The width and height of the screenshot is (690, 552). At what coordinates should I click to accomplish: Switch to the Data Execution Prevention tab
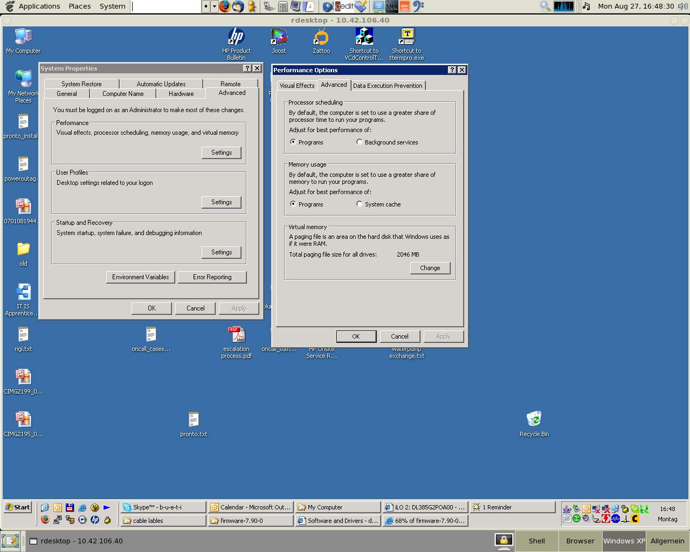click(x=388, y=86)
